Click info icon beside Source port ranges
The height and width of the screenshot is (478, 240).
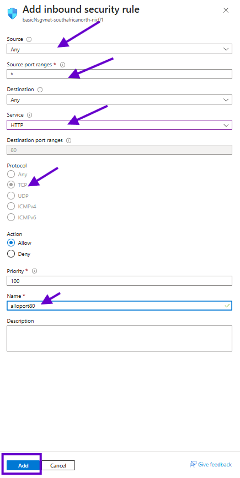(63, 65)
